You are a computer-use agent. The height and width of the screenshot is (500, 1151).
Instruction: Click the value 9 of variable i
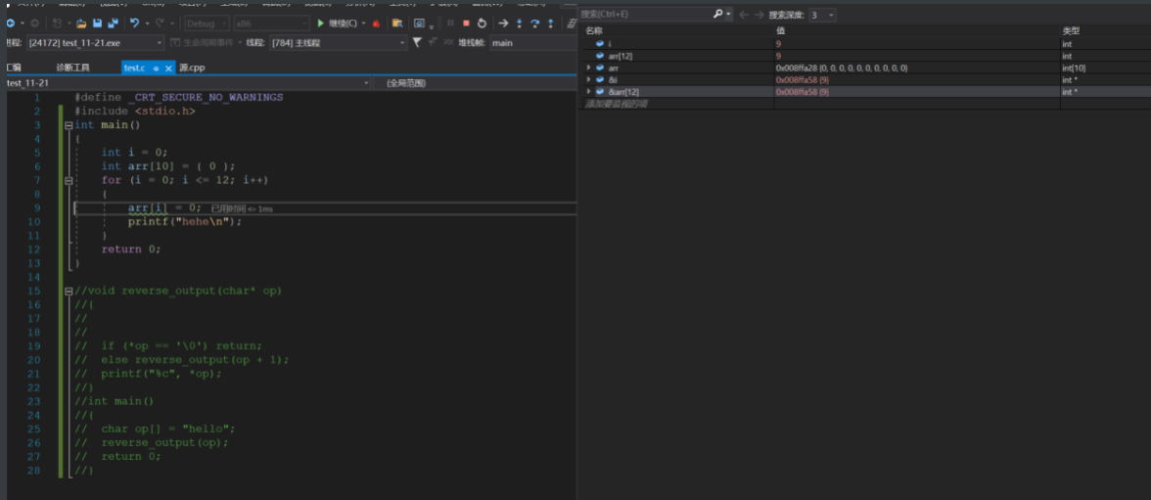click(778, 44)
